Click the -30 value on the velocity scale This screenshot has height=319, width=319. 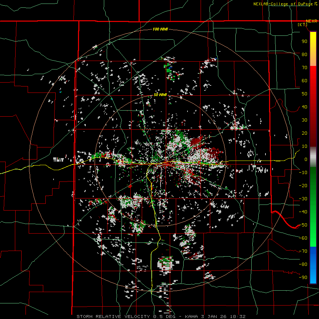tap(303, 199)
